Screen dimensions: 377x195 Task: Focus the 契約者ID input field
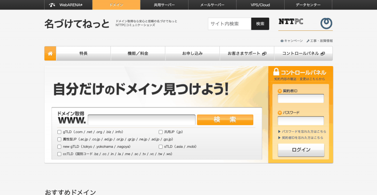[x=301, y=98]
